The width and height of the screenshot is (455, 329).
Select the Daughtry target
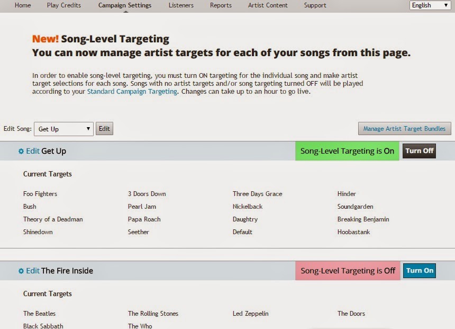click(x=245, y=219)
